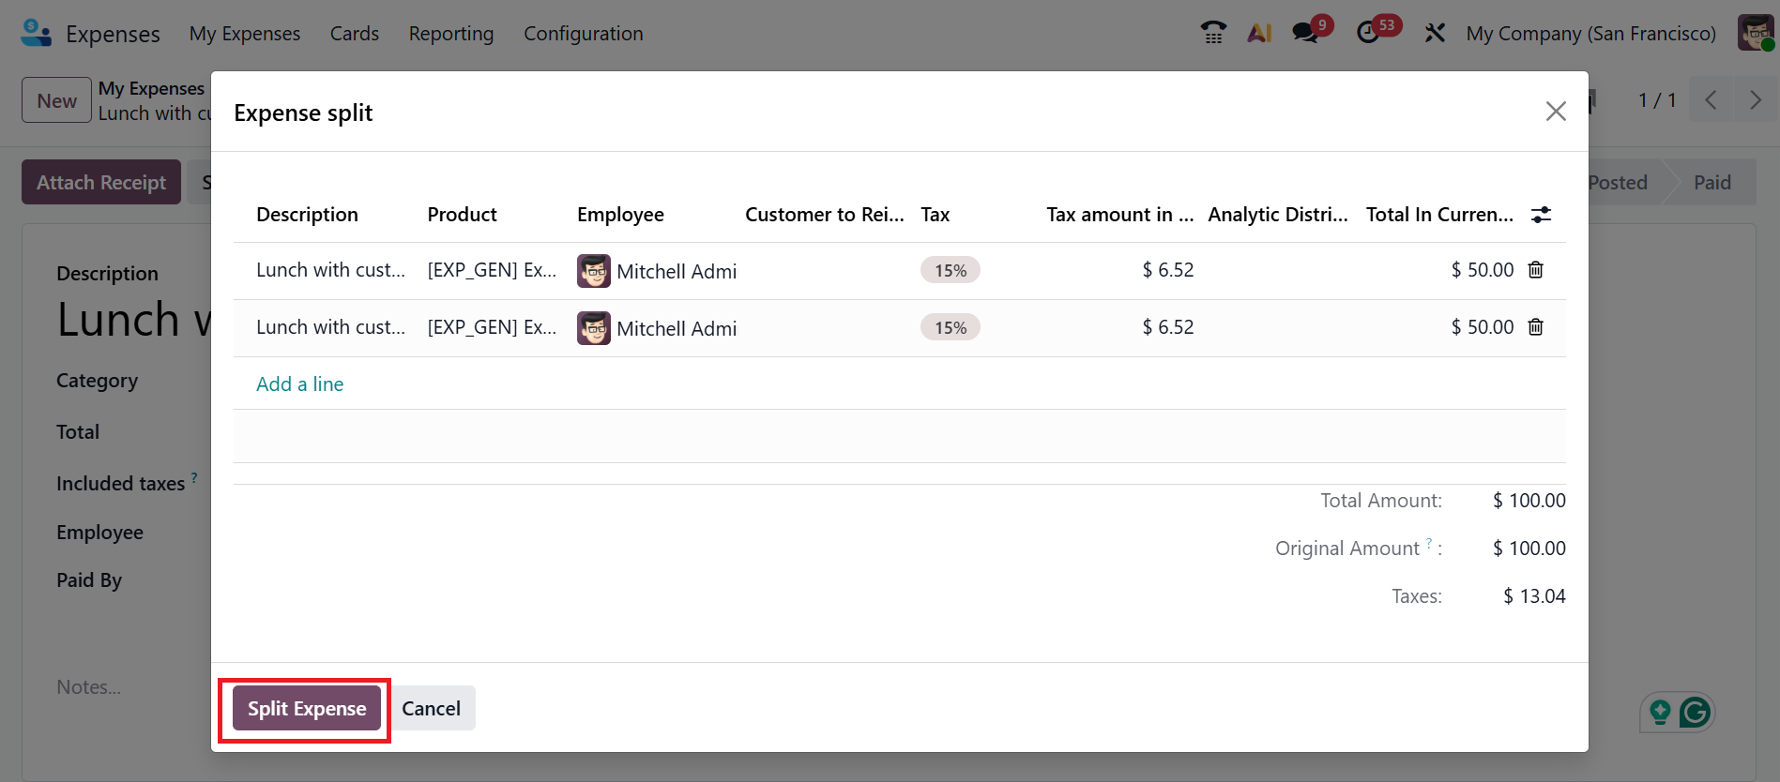
Task: Open the company switcher dropdown
Action: coord(1590,34)
